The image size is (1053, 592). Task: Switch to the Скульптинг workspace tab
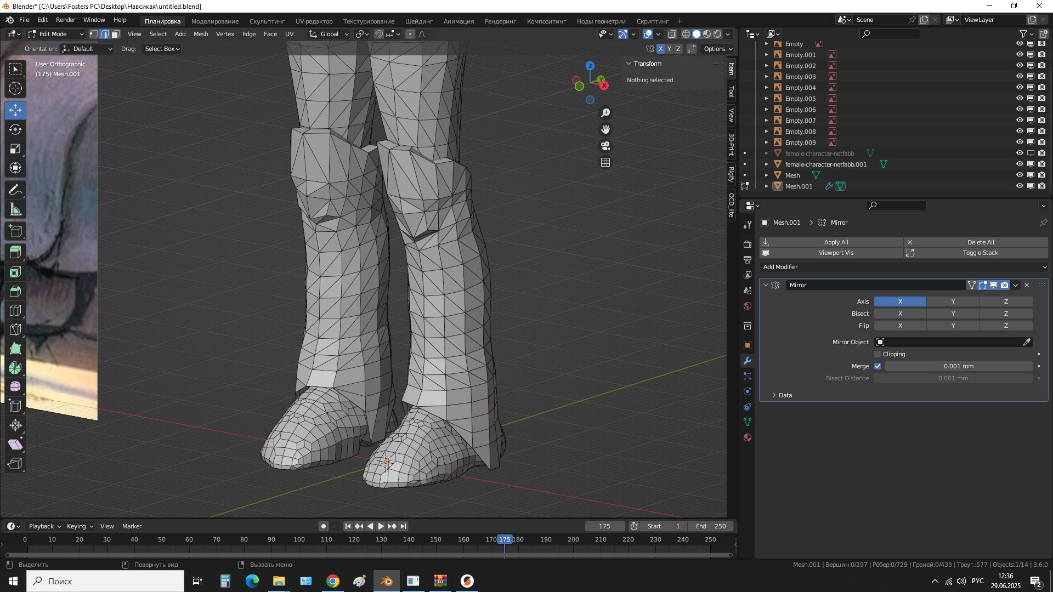[x=267, y=21]
